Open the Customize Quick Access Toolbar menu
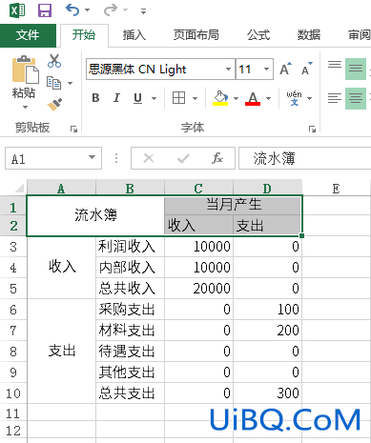371x443 pixels. point(143,11)
